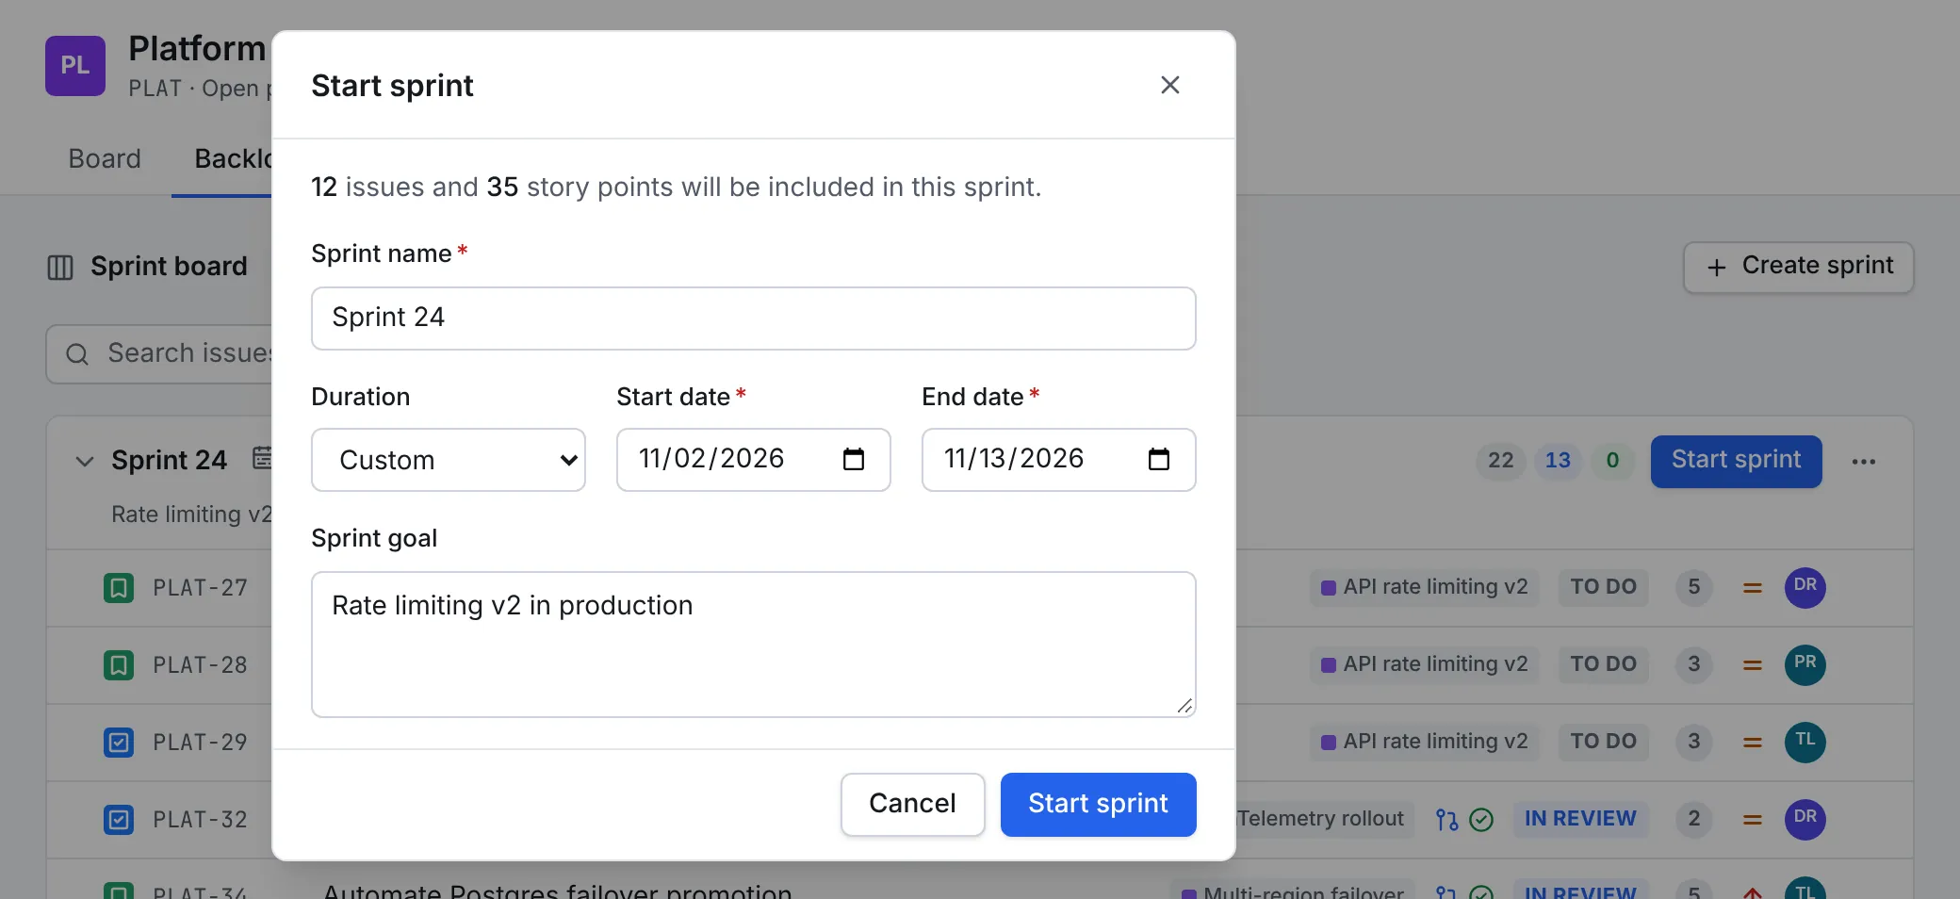Viewport: 1960px width, 899px height.
Task: Click the PR assignee avatar on PLAT-28 row
Action: [1805, 664]
